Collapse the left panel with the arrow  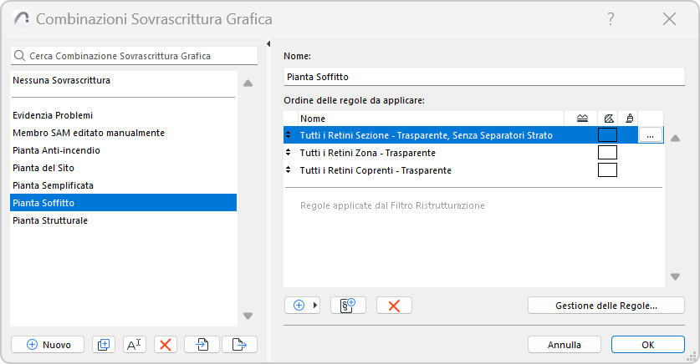[x=268, y=44]
